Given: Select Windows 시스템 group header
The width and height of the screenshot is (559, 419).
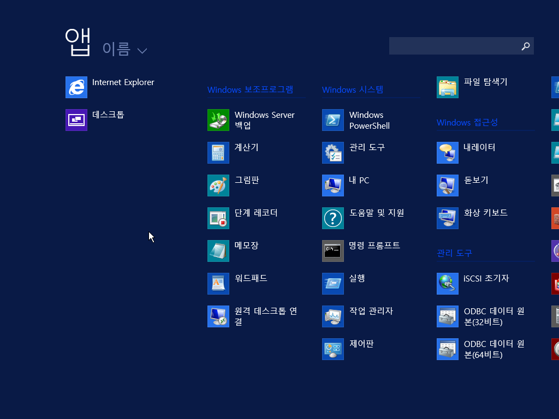Looking at the screenshot, I should coord(353,89).
